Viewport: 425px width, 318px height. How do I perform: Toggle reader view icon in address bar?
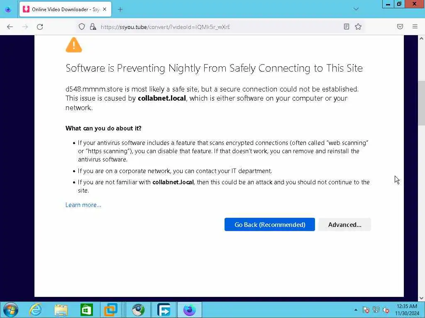(x=346, y=26)
